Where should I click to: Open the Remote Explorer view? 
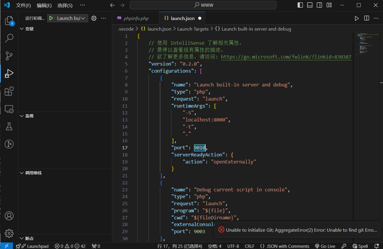9,109
